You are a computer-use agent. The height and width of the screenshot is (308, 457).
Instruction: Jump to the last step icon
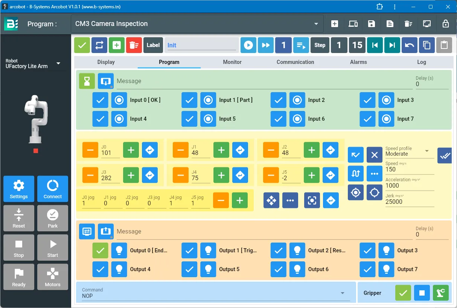(x=392, y=45)
